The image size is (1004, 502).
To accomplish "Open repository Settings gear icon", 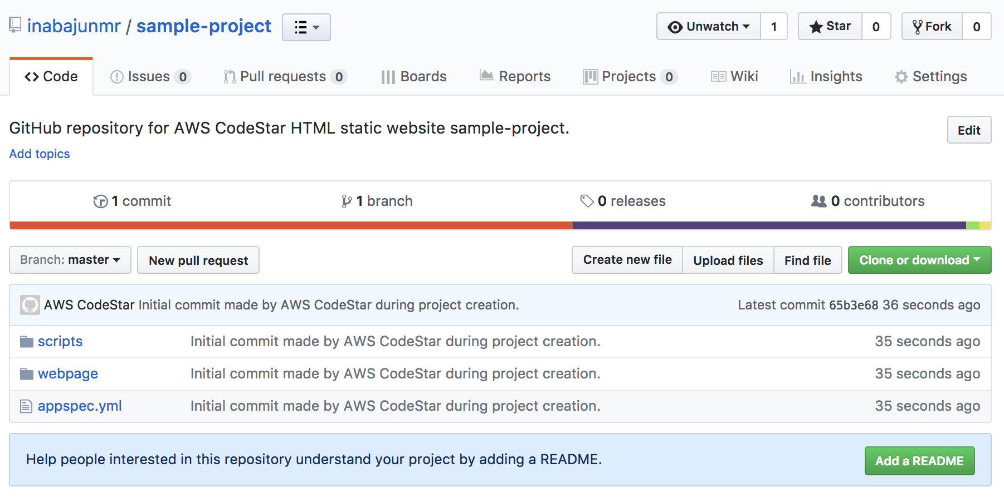I will click(x=901, y=76).
